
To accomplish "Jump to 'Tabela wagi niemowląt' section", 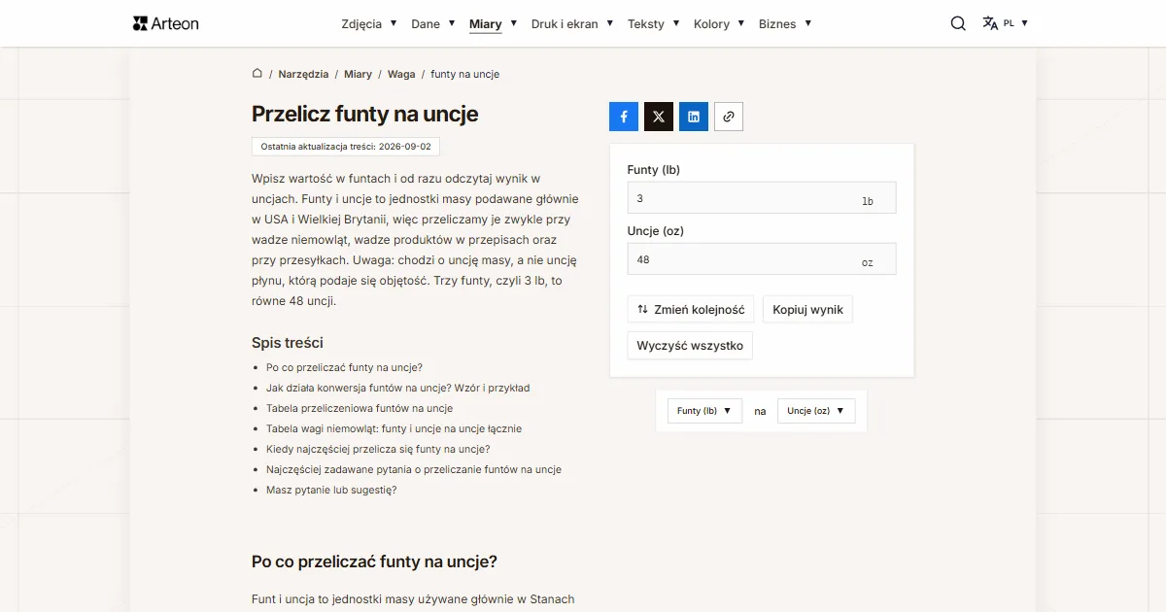I will click(x=394, y=428).
